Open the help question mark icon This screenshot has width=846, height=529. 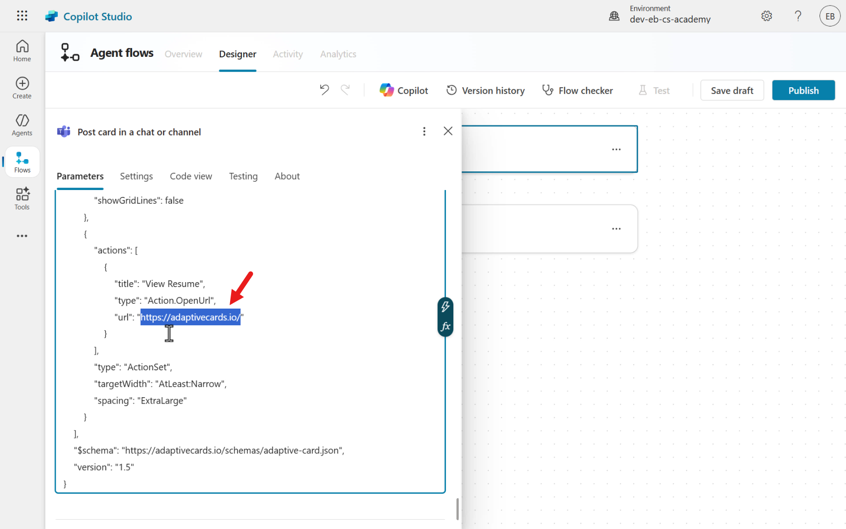pyautogui.click(x=798, y=16)
